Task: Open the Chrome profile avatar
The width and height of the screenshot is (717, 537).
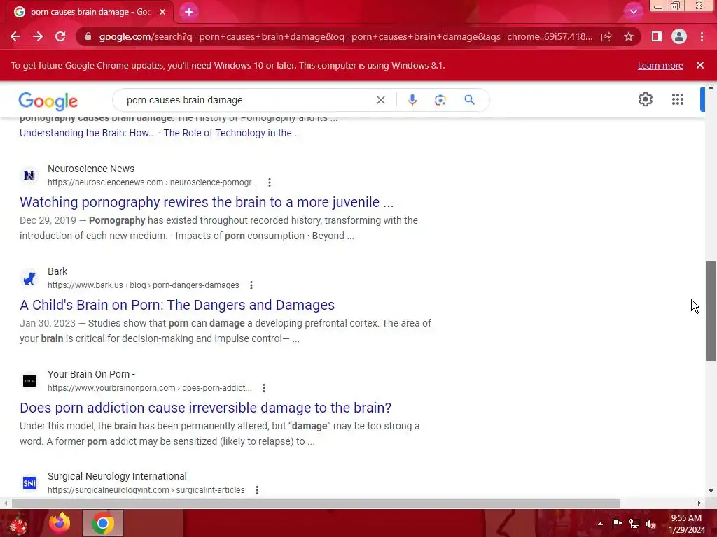Action: [x=679, y=36]
